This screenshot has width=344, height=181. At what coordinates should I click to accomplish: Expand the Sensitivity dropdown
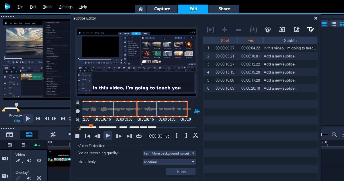click(x=169, y=162)
